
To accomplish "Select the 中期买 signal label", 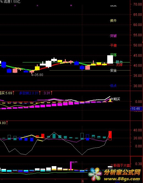I will tap(115, 99).
